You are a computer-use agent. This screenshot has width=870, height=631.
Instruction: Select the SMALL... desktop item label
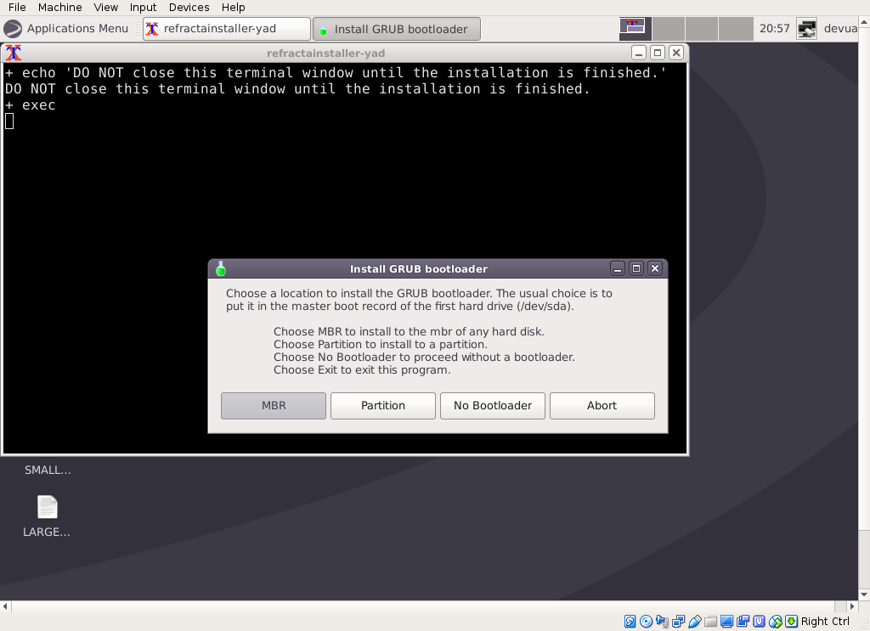(48, 470)
